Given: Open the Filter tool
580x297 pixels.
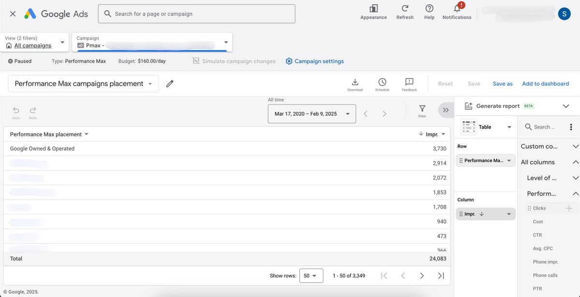Looking at the screenshot, I should (x=422, y=111).
